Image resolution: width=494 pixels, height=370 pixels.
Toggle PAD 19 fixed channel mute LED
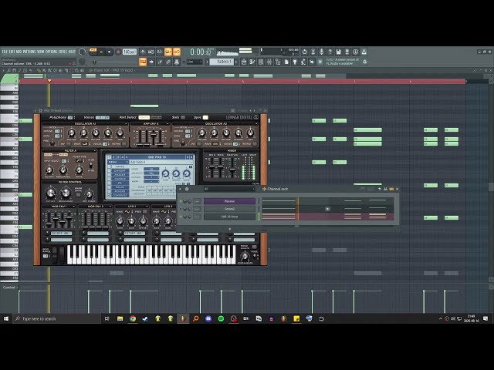181,217
